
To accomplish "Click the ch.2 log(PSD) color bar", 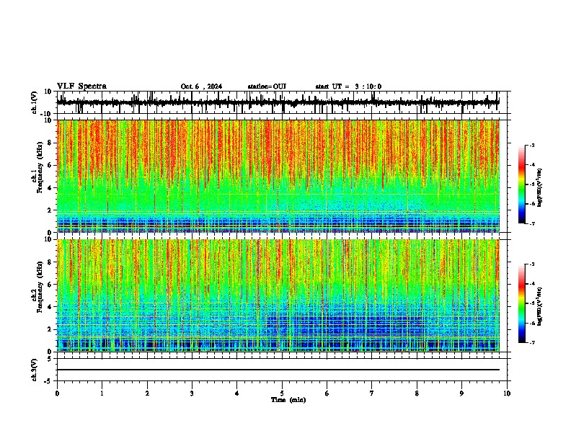I will (522, 303).
